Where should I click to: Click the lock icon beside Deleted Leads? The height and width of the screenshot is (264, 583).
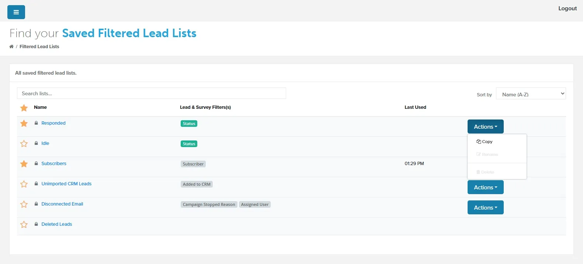pos(36,224)
